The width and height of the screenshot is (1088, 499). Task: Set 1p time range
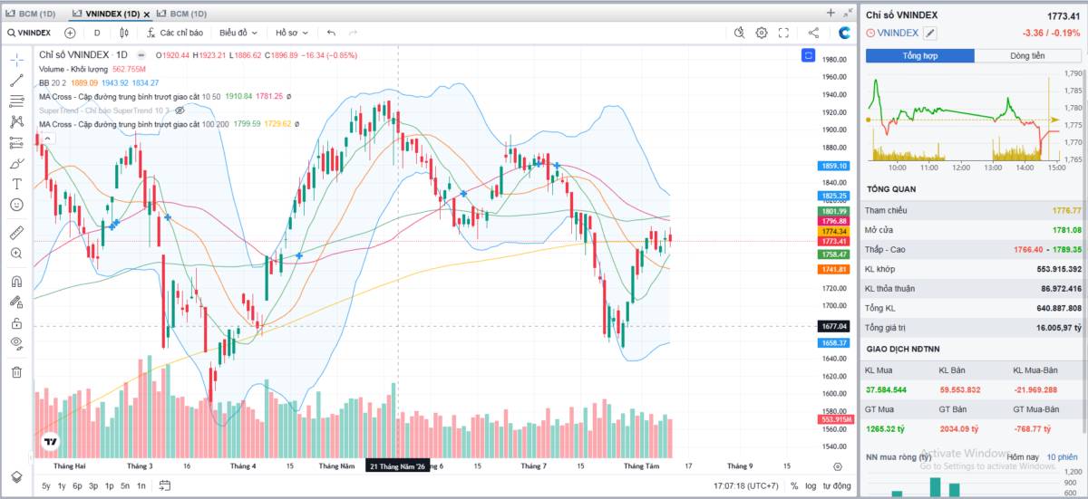click(109, 486)
